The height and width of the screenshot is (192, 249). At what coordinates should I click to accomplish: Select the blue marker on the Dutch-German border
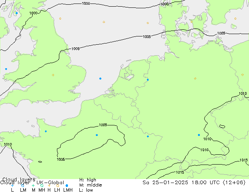[x=148, y=80]
